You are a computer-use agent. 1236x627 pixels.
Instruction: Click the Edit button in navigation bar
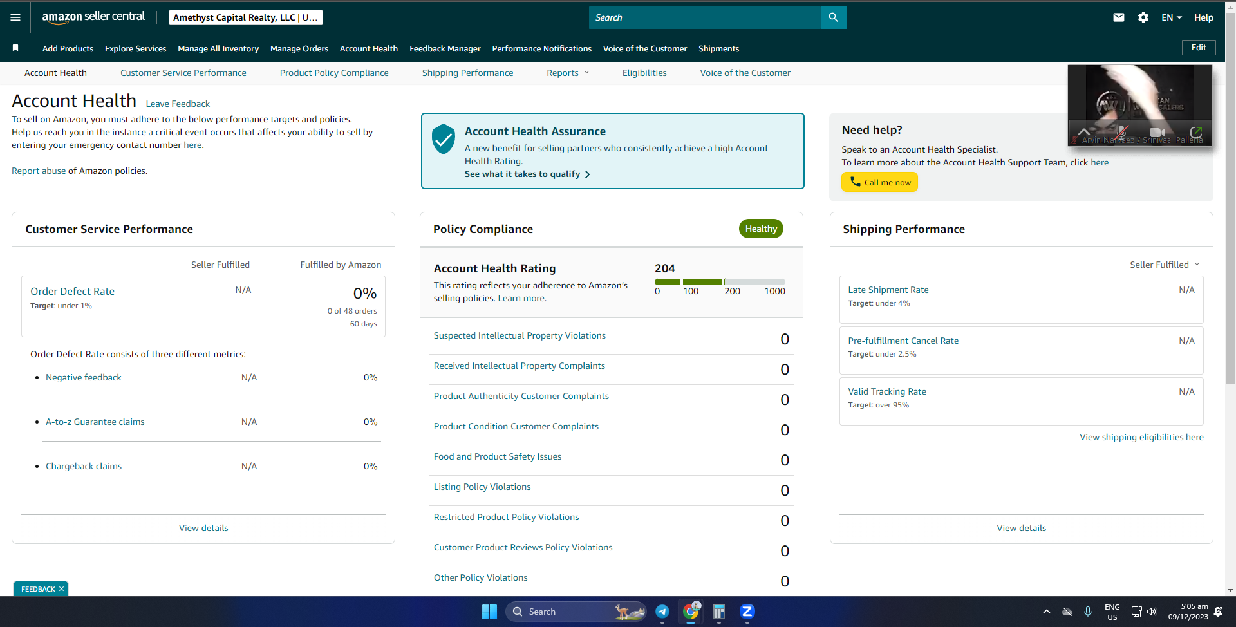(x=1199, y=48)
